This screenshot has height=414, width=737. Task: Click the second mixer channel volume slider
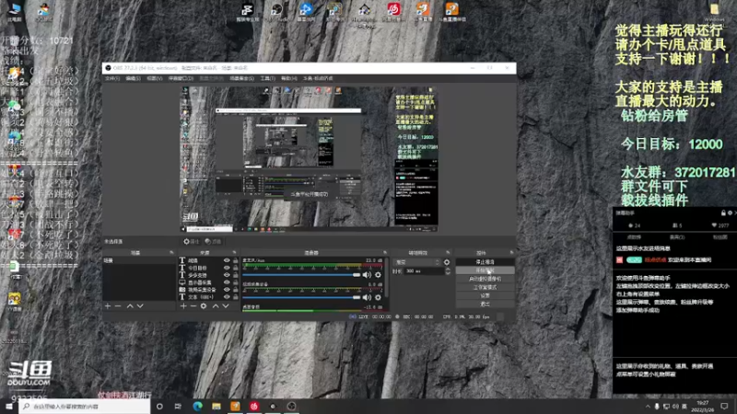[x=301, y=297]
